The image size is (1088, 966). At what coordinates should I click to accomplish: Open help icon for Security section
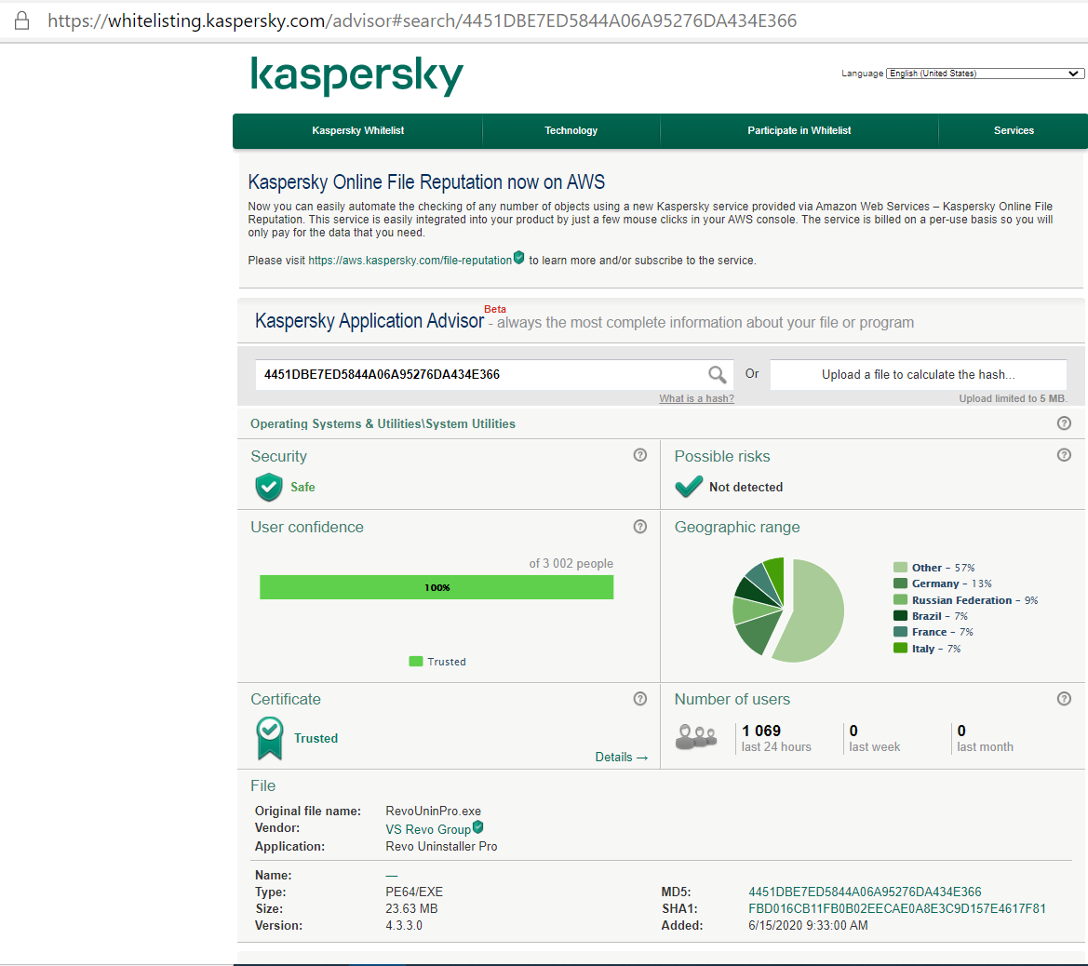pos(639,455)
